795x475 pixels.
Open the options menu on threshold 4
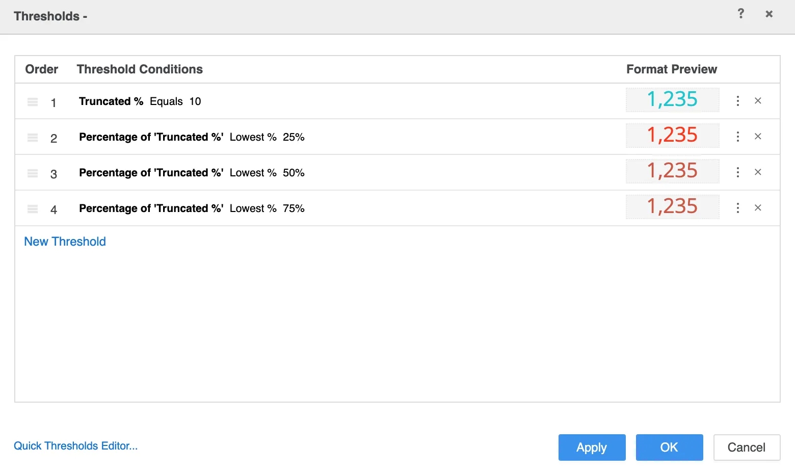click(x=737, y=208)
